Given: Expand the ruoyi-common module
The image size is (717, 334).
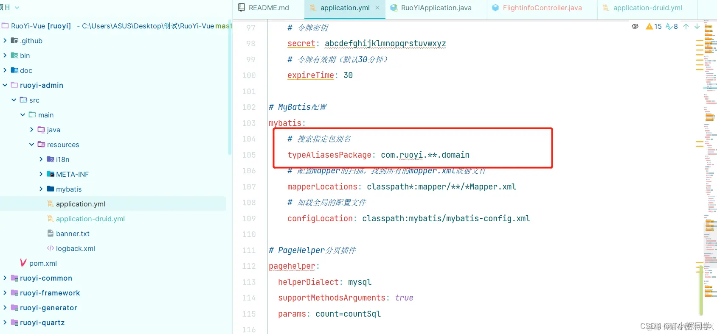Looking at the screenshot, I should tap(5, 278).
